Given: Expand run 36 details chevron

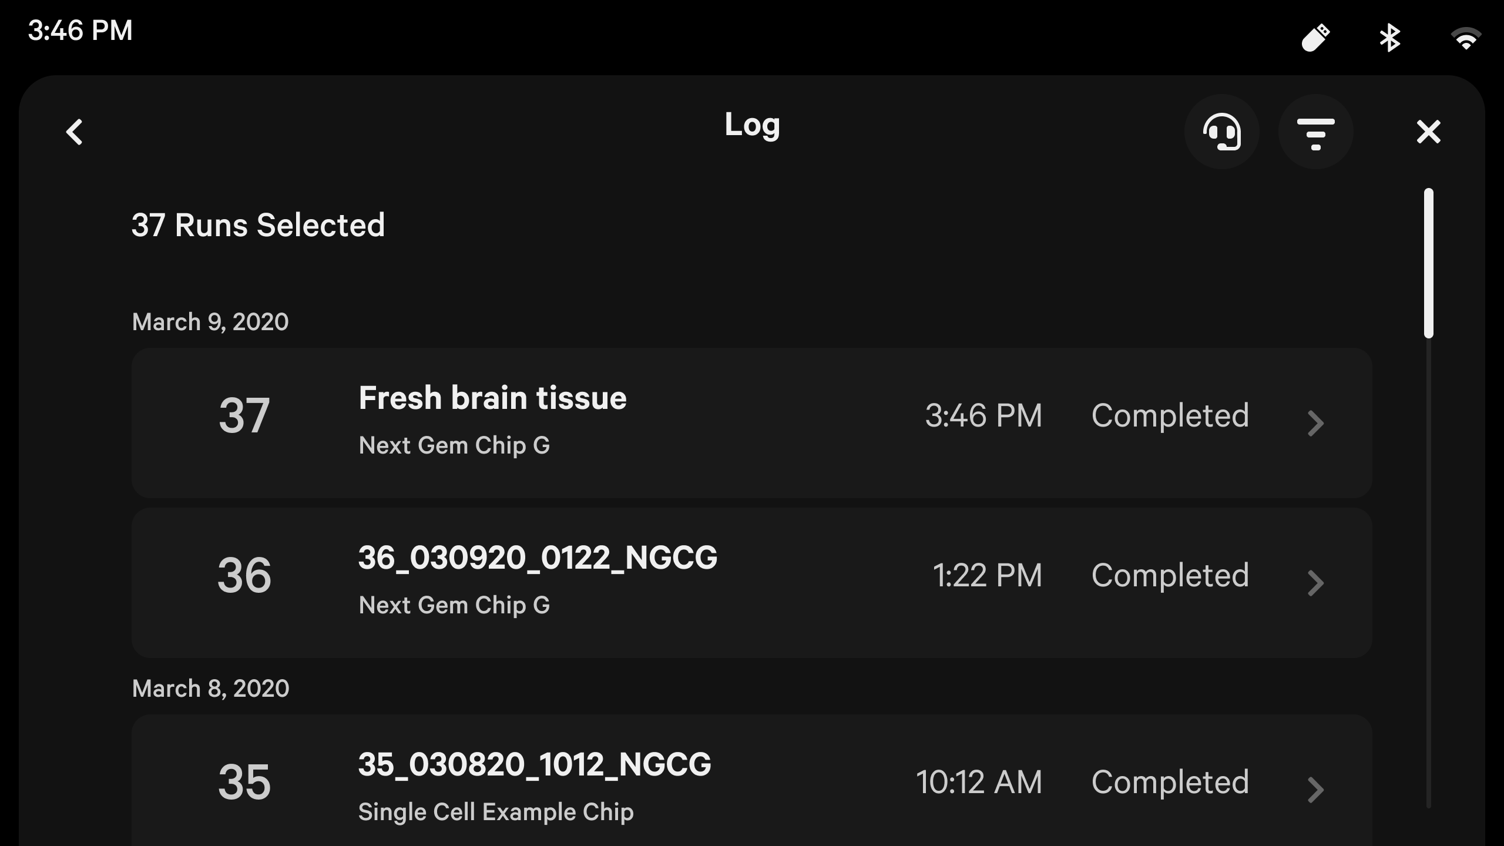Looking at the screenshot, I should tap(1315, 583).
